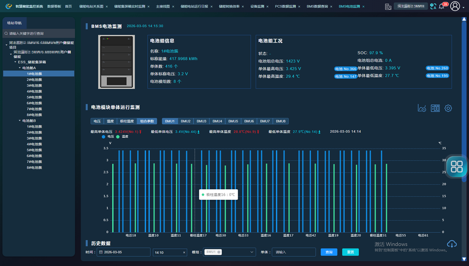Click the language switch icon

pos(433,6)
